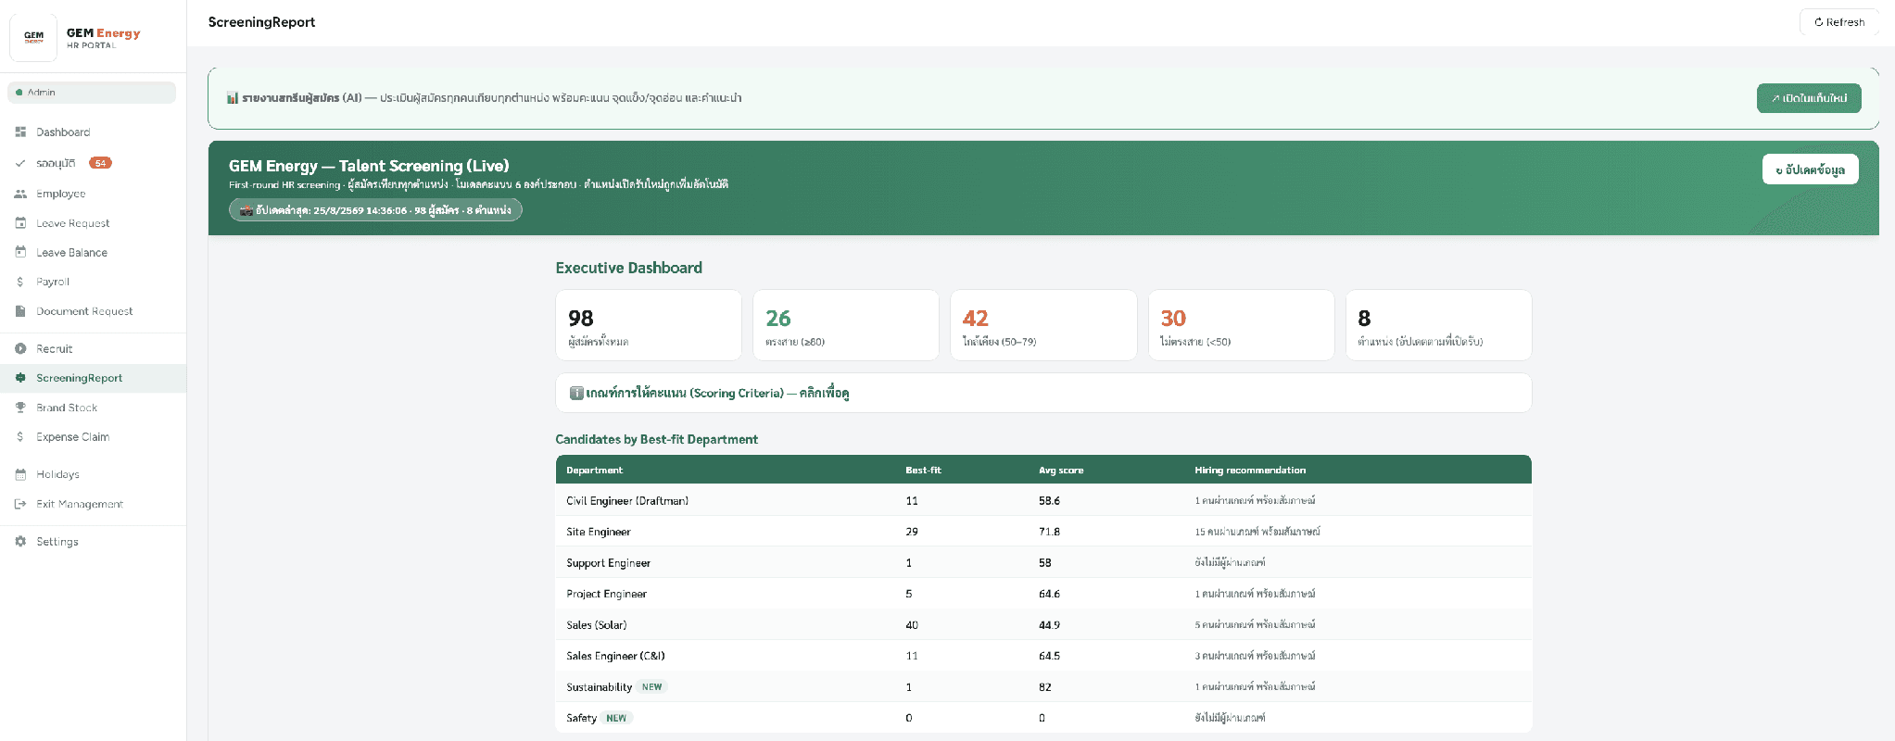
Task: Click the Exit Management logout icon
Action: 20,504
